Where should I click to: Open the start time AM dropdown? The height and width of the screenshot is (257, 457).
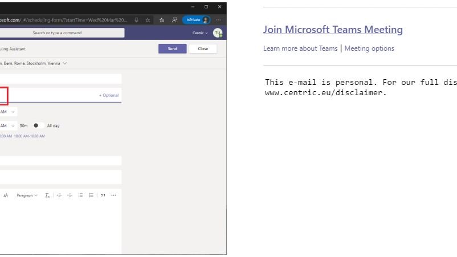pos(8,112)
